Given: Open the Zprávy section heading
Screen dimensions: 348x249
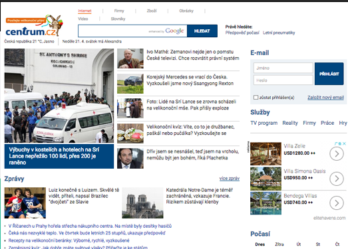Looking at the screenshot, I should (14, 179).
